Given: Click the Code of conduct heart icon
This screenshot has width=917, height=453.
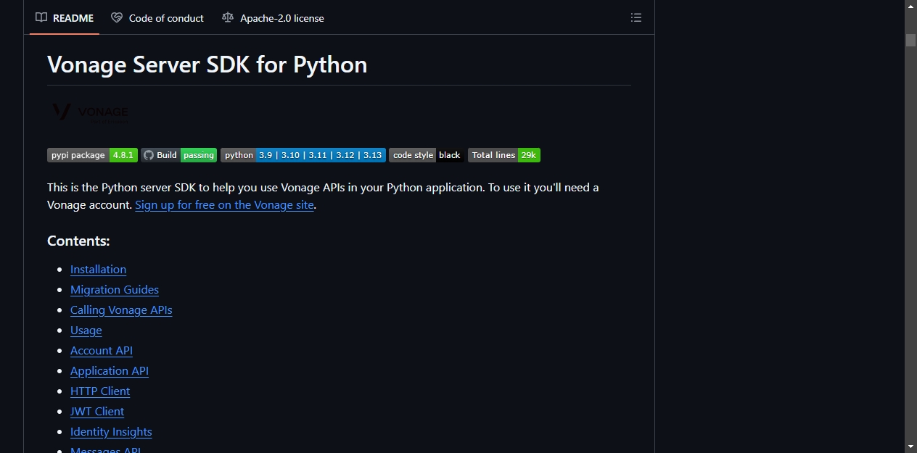Looking at the screenshot, I should (117, 18).
